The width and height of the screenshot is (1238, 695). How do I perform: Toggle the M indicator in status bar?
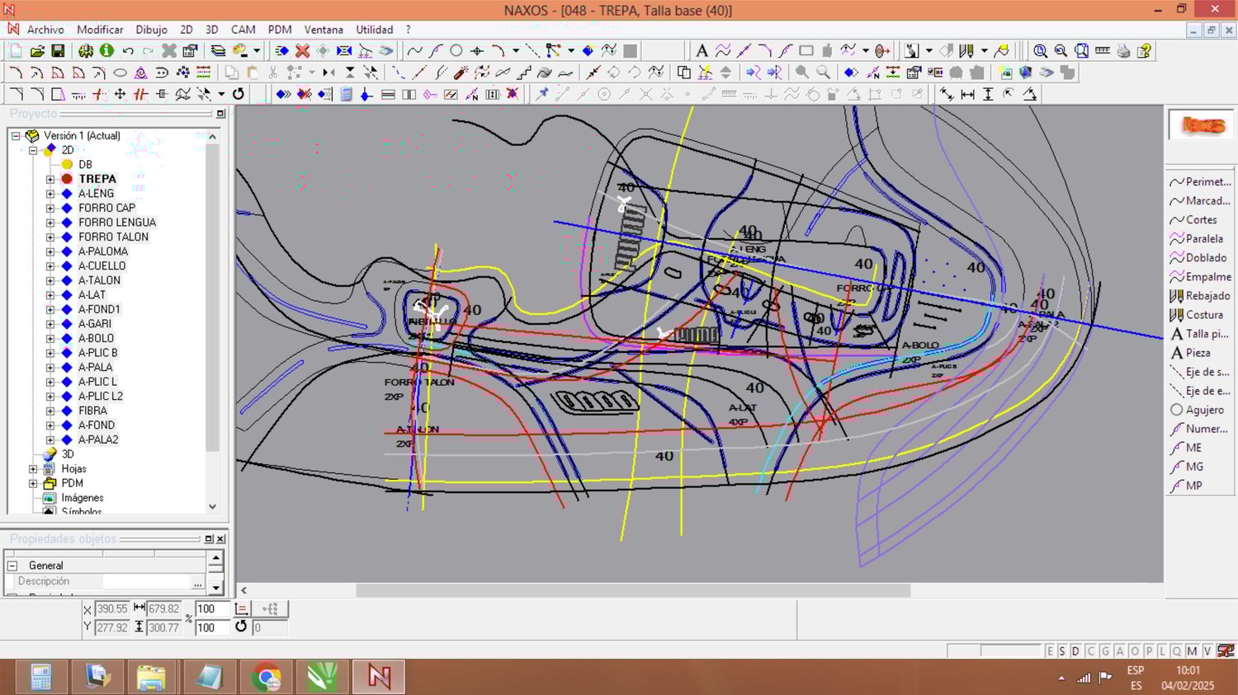[x=1192, y=651]
